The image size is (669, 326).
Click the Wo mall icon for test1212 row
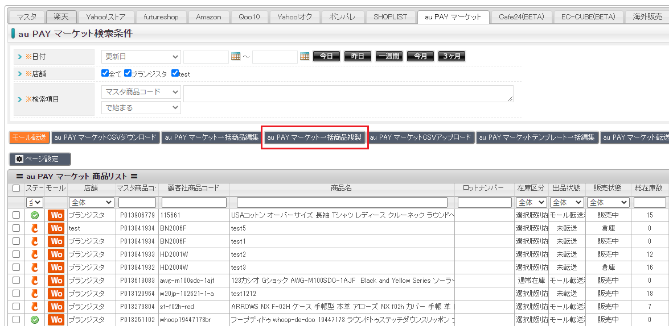click(x=56, y=294)
